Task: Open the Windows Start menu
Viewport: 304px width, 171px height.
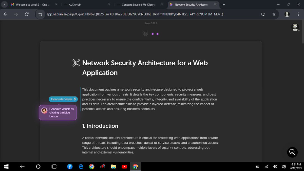Action: [6, 166]
